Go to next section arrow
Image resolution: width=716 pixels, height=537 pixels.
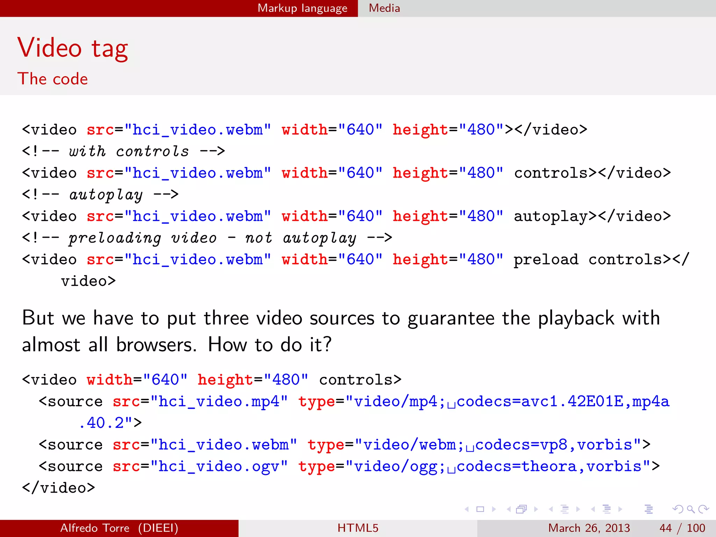click(620, 509)
